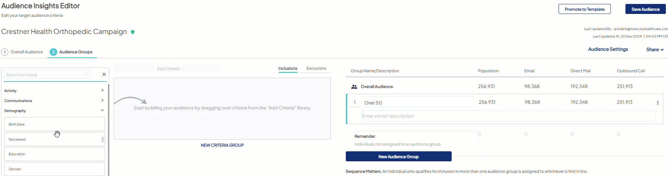Expand the Communications criteria category

click(102, 101)
